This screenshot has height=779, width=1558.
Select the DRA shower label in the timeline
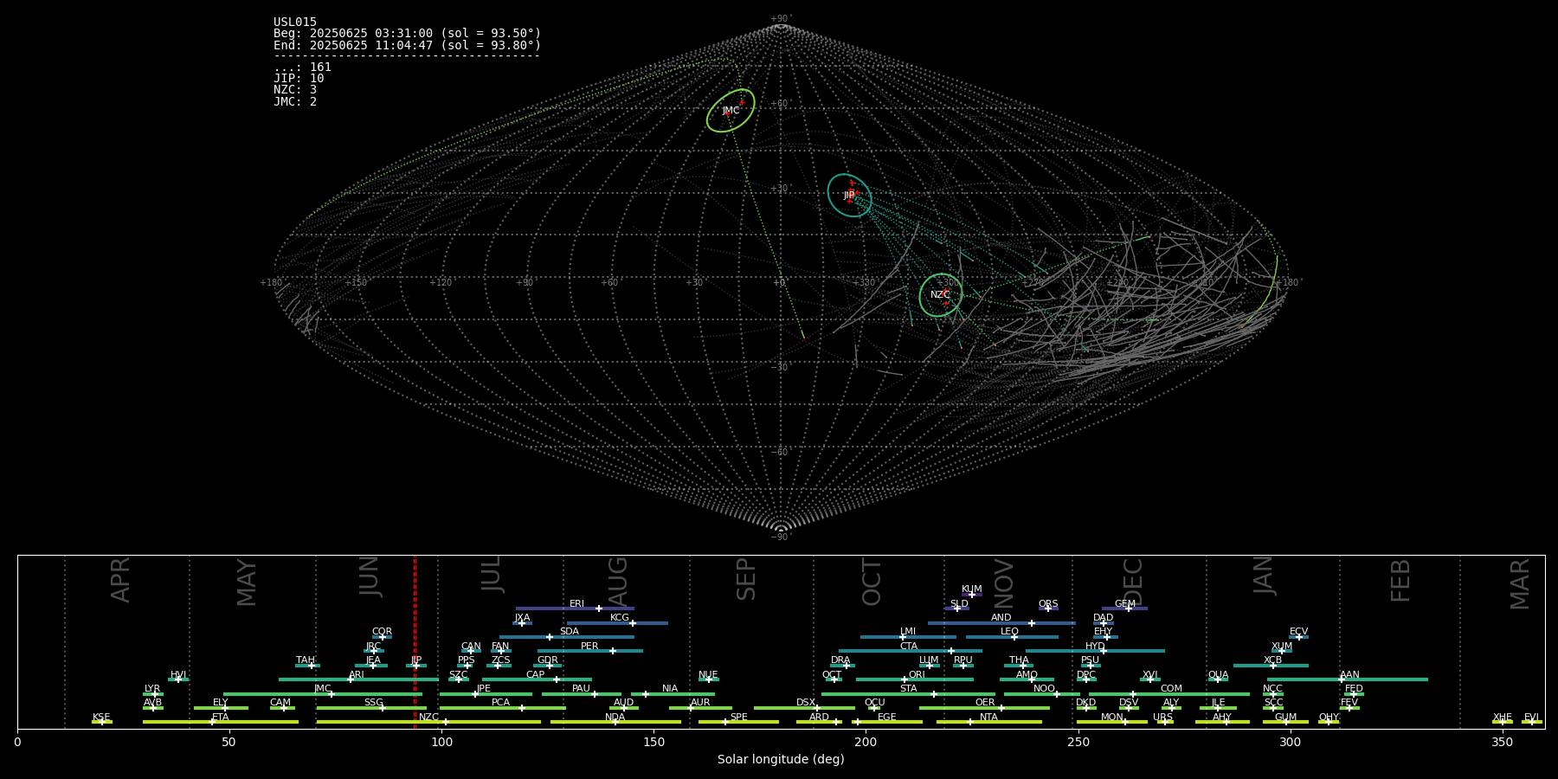(x=840, y=660)
